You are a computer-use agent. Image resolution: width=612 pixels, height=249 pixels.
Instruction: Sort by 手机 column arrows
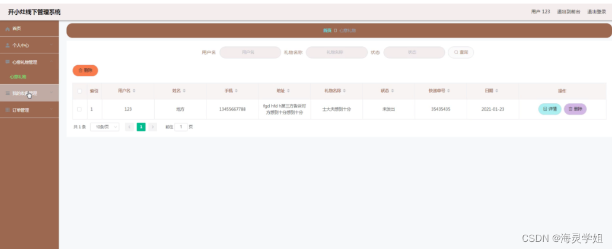click(237, 91)
